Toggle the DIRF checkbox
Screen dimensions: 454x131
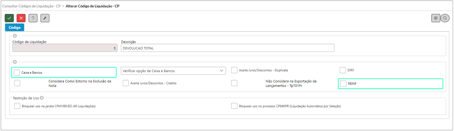[x=343, y=70]
